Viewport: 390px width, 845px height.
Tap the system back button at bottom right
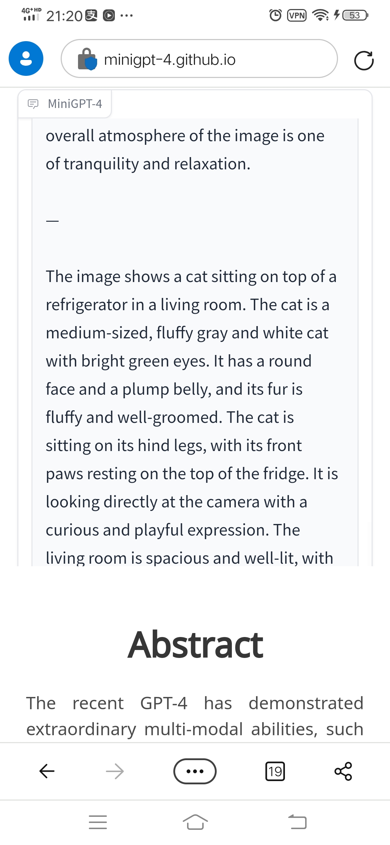pos(298,822)
